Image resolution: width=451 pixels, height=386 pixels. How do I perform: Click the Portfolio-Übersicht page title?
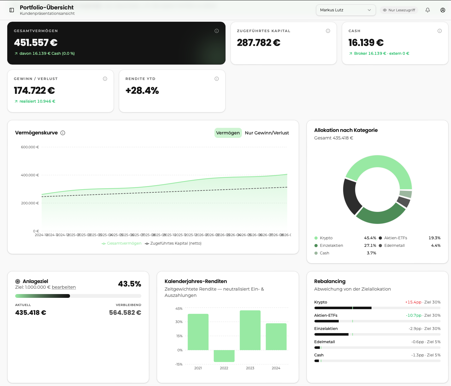point(47,7)
